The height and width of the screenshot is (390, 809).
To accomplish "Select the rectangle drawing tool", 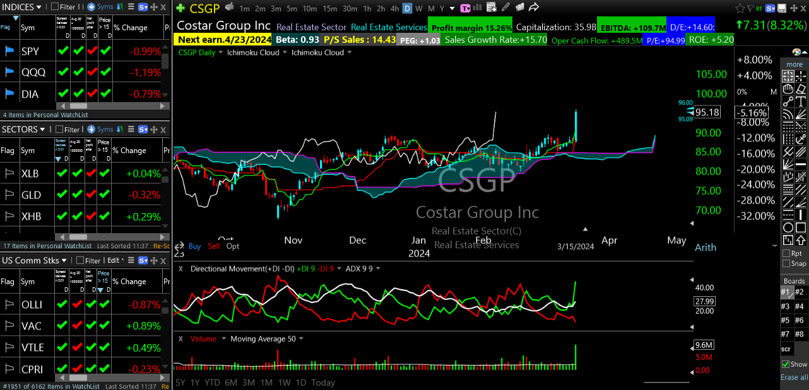I will (801, 228).
